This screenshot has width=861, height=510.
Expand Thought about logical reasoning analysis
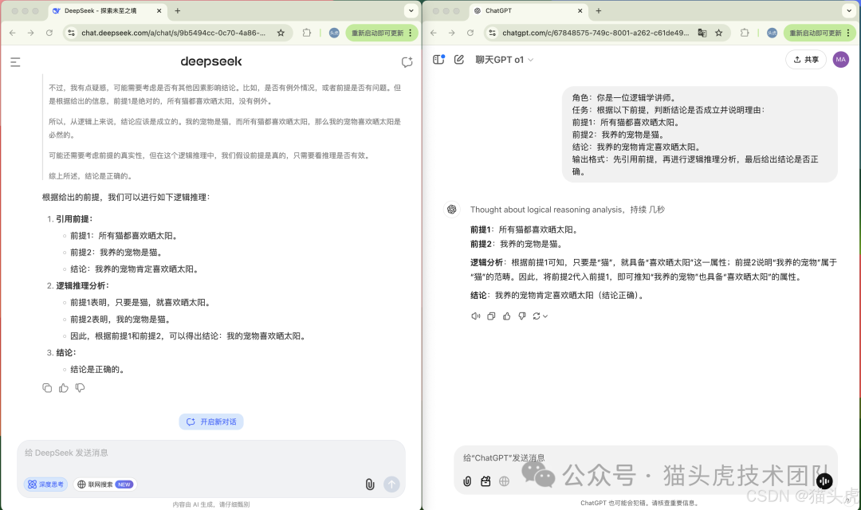pos(568,209)
